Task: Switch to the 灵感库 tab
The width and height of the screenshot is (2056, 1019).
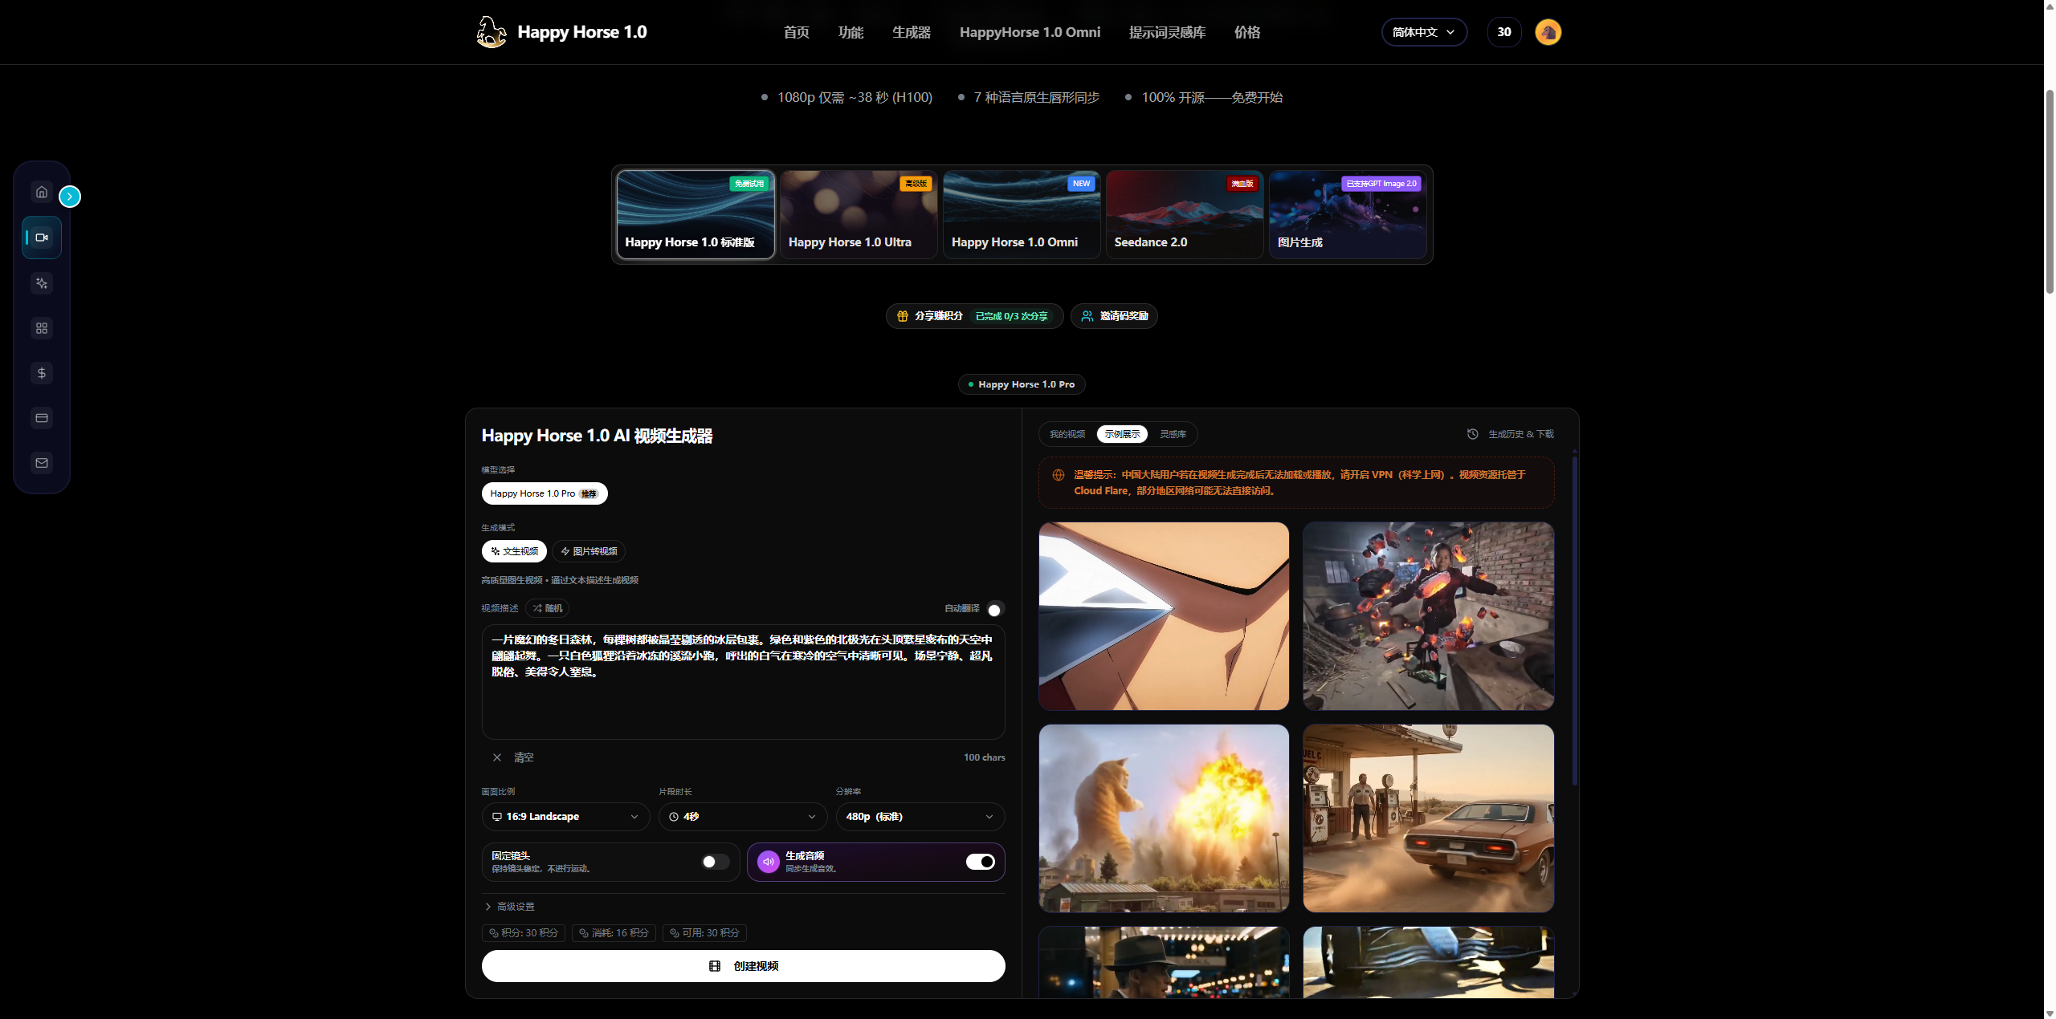Action: point(1173,434)
